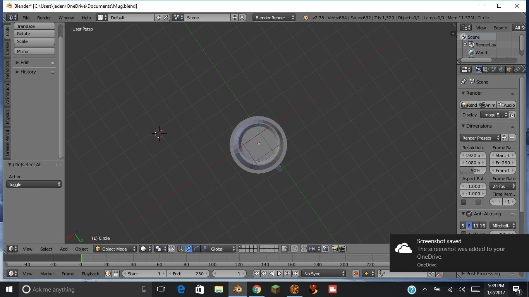Click the Translate button

point(34,26)
